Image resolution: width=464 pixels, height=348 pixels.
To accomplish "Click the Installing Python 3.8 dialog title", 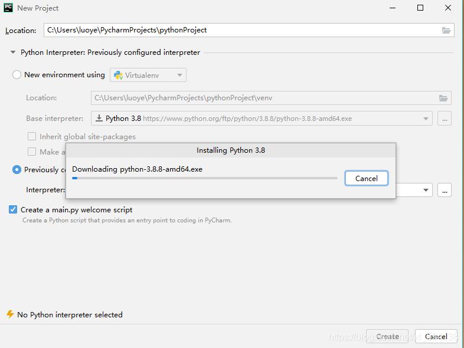I will coord(231,150).
